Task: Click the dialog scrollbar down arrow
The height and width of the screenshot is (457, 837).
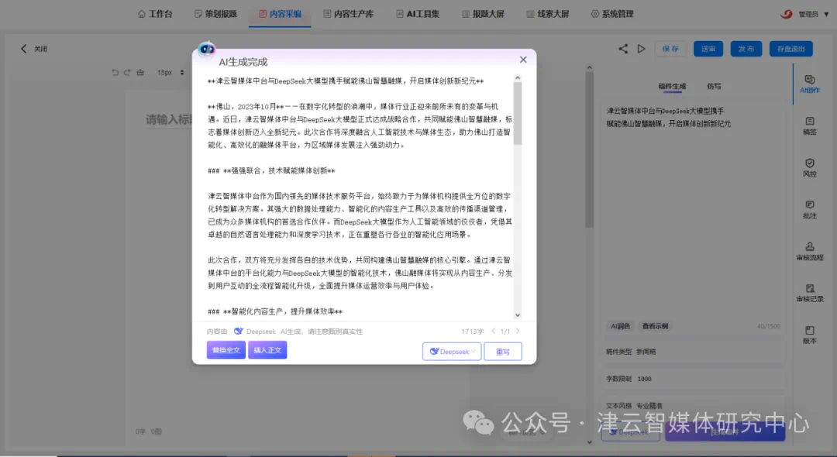Action: [517, 315]
